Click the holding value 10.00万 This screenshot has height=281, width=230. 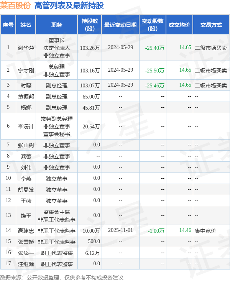[91, 231]
